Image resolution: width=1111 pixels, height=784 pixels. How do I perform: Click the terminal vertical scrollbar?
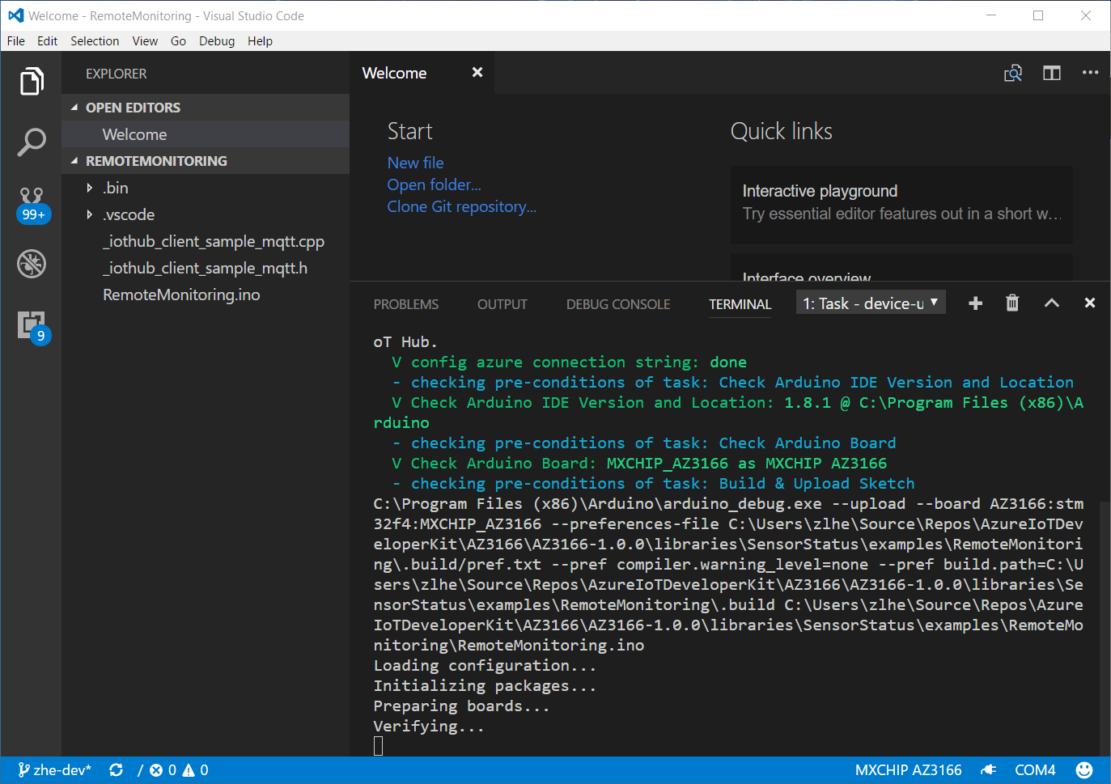pos(1105,627)
